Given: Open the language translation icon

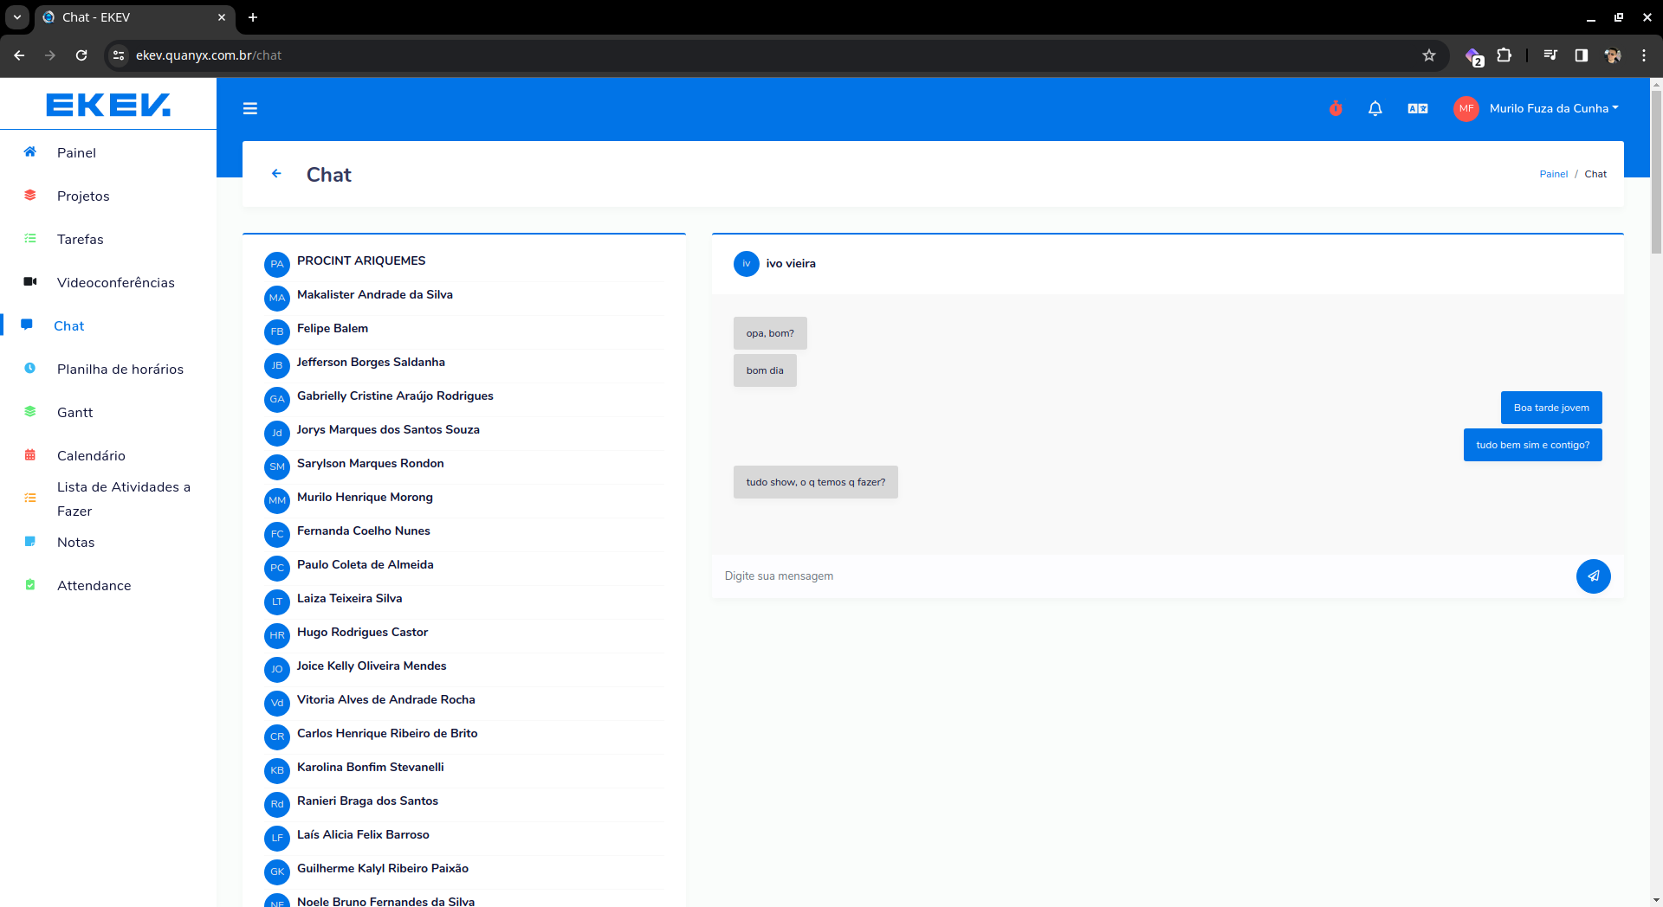Looking at the screenshot, I should [x=1417, y=108].
